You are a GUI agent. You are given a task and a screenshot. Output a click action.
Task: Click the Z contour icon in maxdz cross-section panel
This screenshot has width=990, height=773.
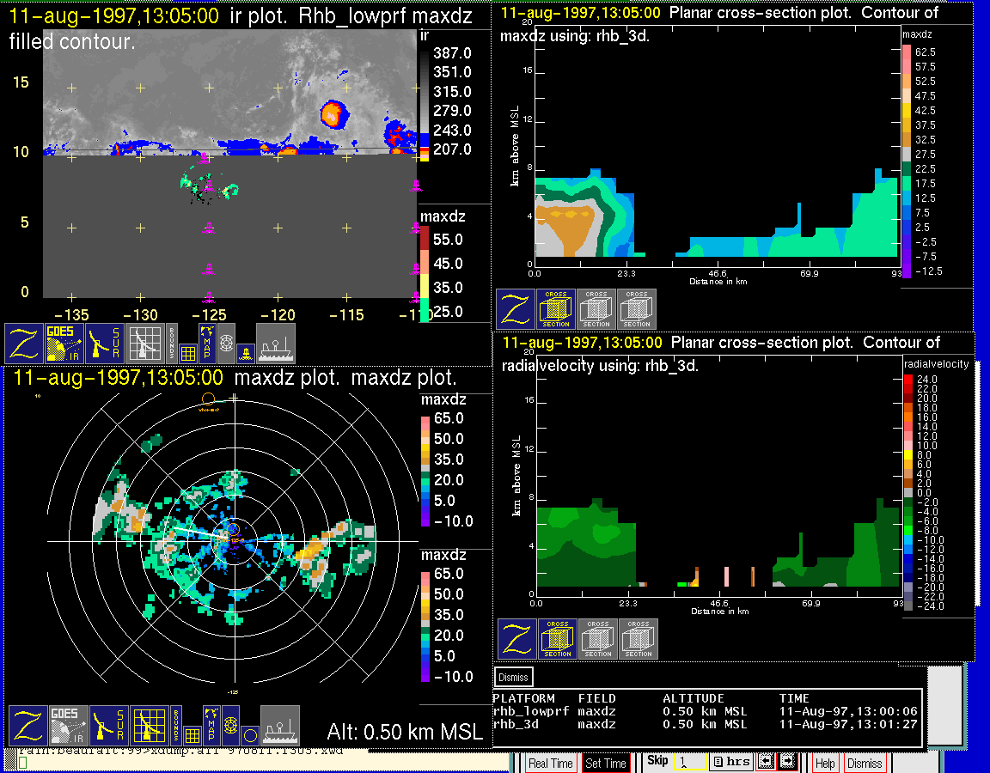coord(515,309)
